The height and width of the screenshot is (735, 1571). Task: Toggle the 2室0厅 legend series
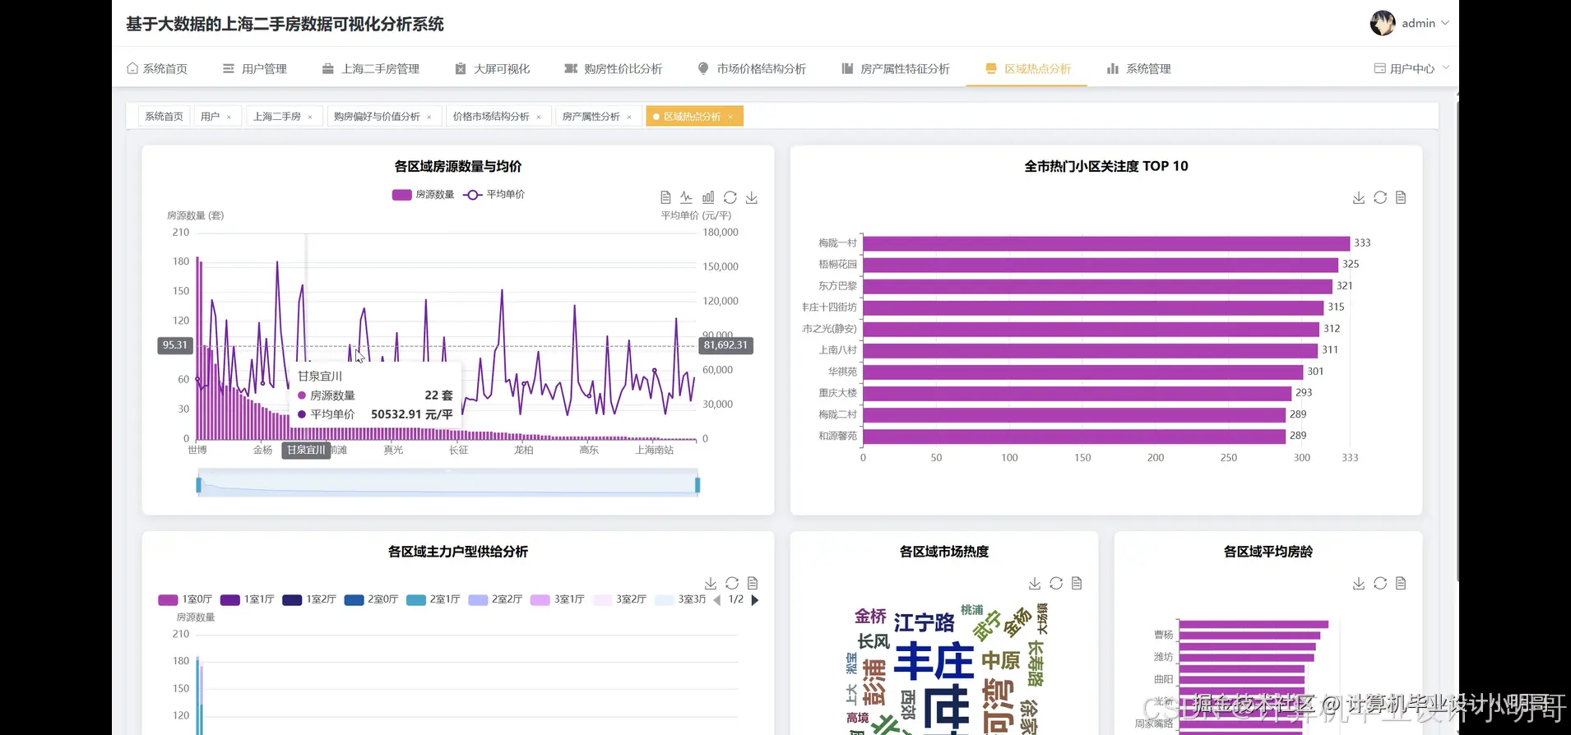(x=372, y=599)
